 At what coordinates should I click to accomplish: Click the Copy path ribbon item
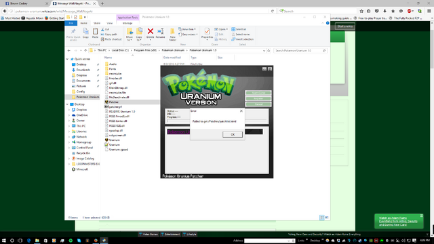[109, 35]
